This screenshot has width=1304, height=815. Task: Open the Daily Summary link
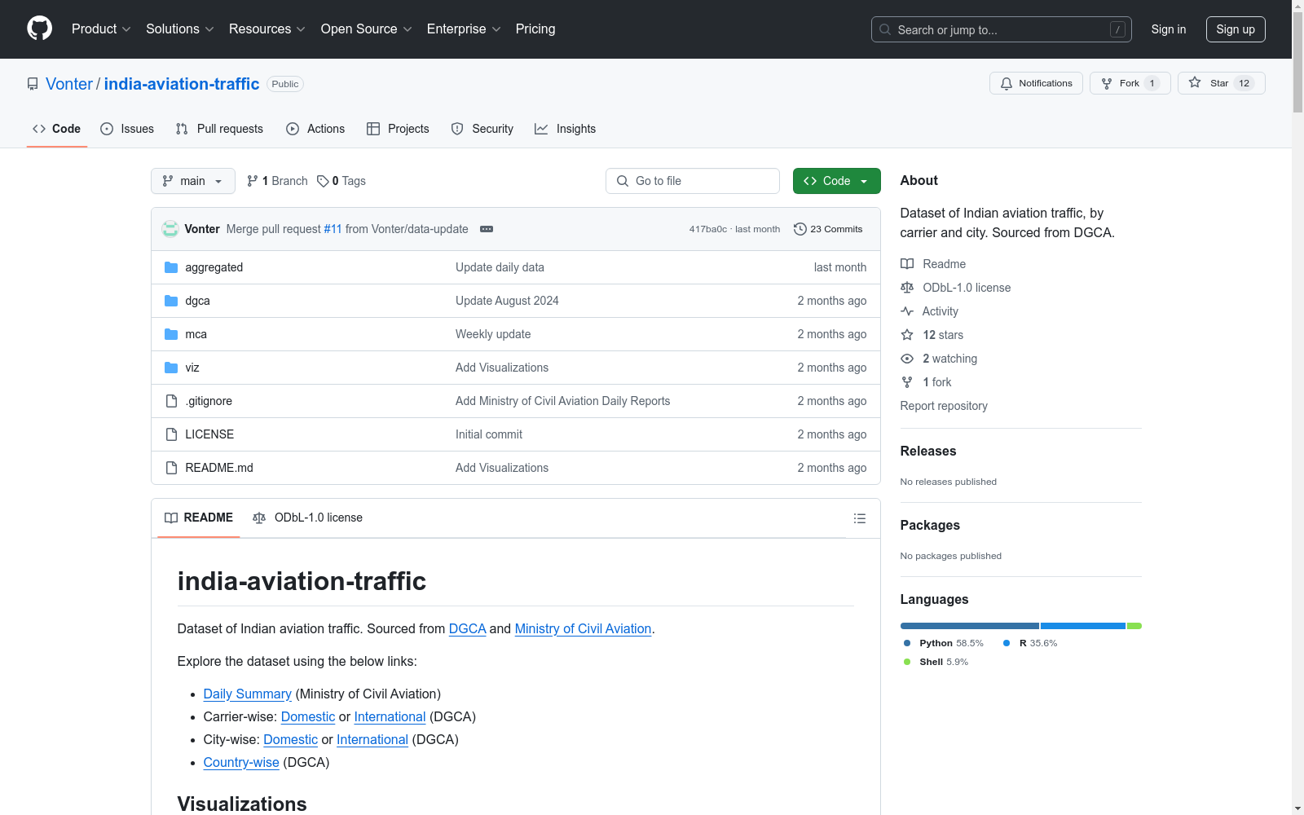coord(247,694)
